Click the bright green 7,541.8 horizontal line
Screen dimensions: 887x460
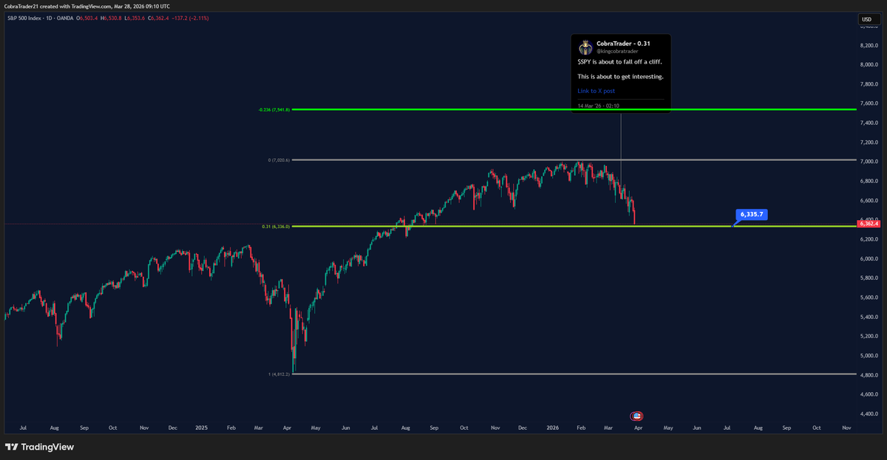[x=573, y=109]
